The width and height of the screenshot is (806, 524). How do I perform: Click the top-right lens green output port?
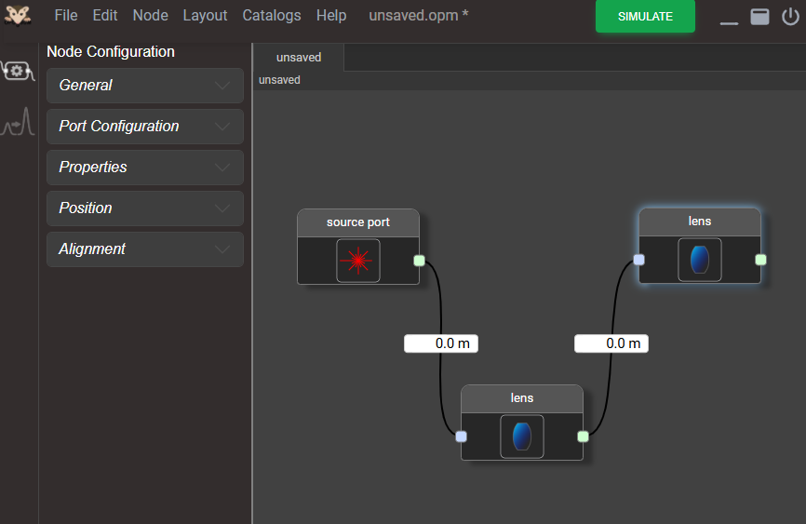pos(760,260)
